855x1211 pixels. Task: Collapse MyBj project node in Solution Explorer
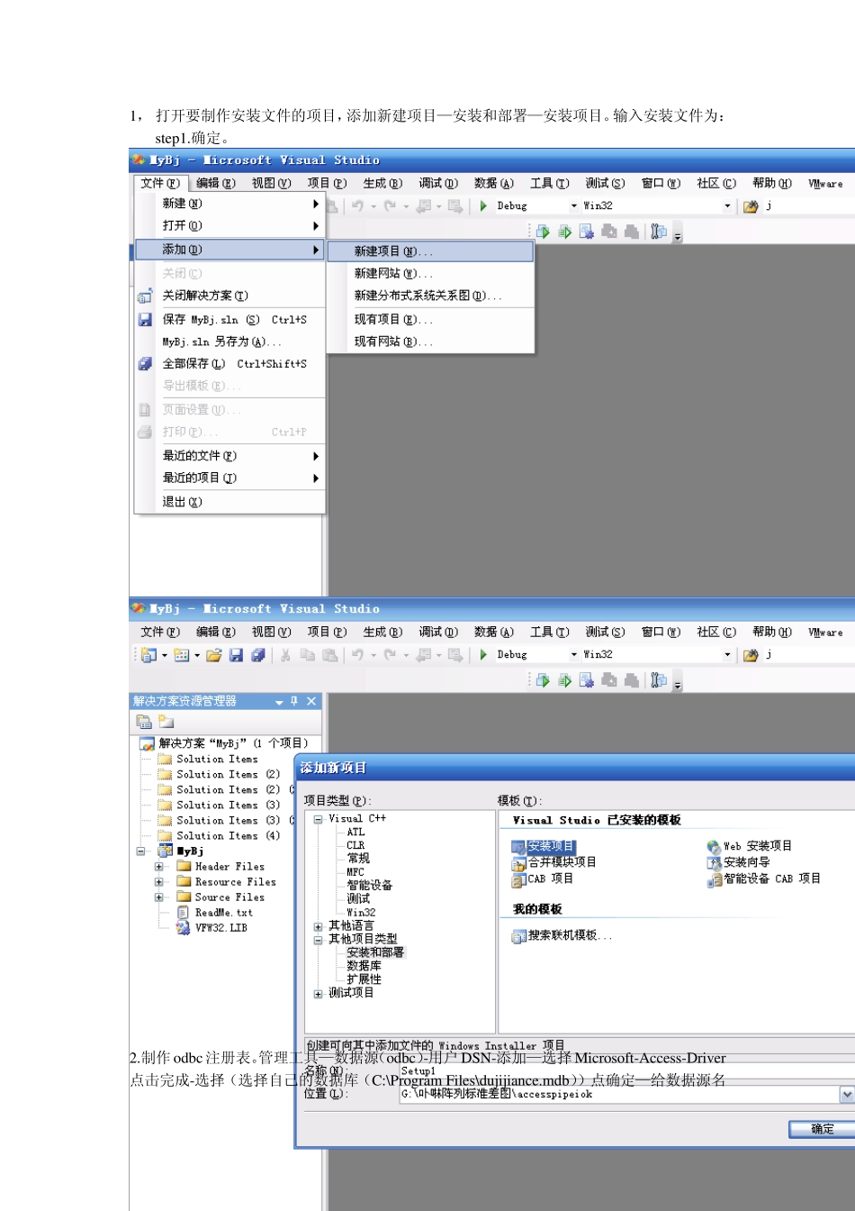point(140,851)
